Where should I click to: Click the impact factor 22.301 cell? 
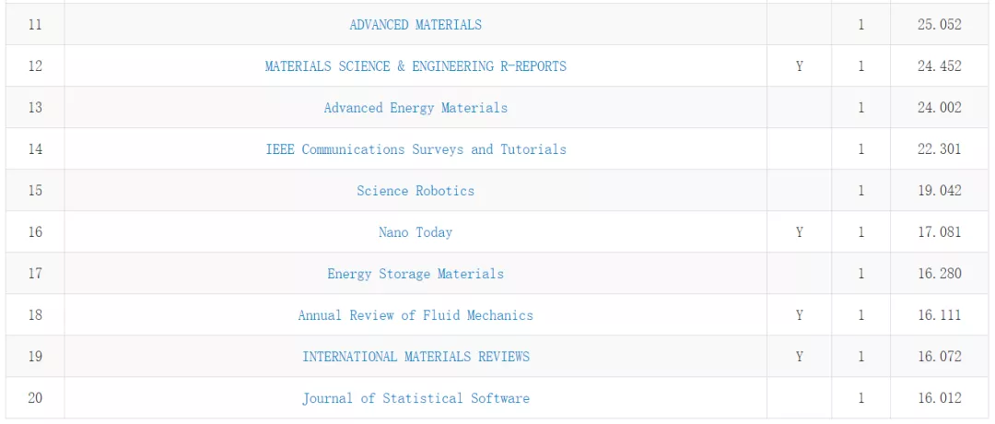[939, 149]
